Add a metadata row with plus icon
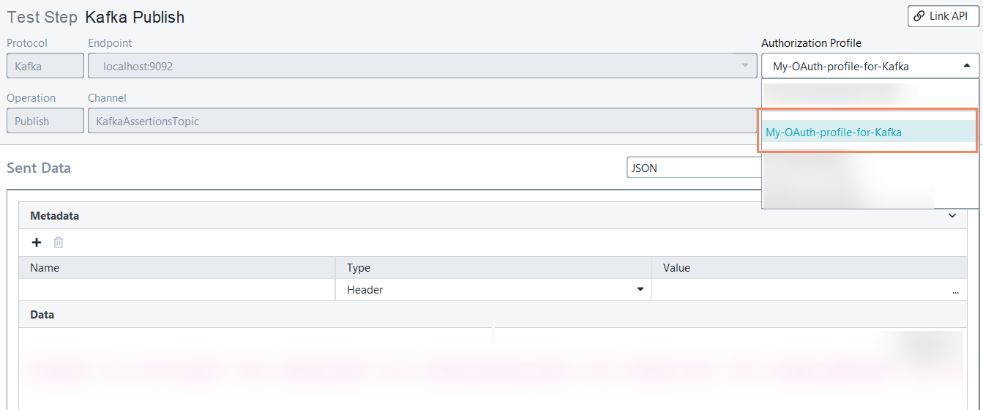 [x=37, y=242]
